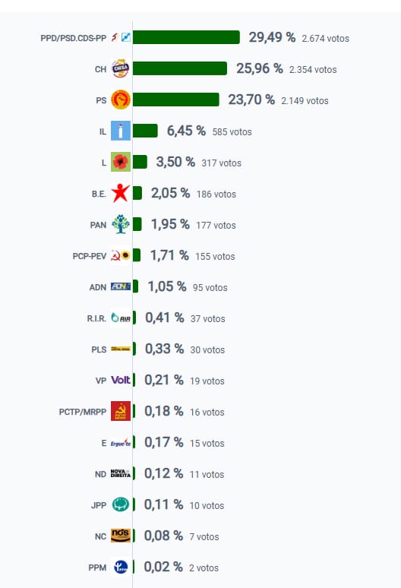Click the PCP-PEV hammer and sunflower logo

(121, 256)
